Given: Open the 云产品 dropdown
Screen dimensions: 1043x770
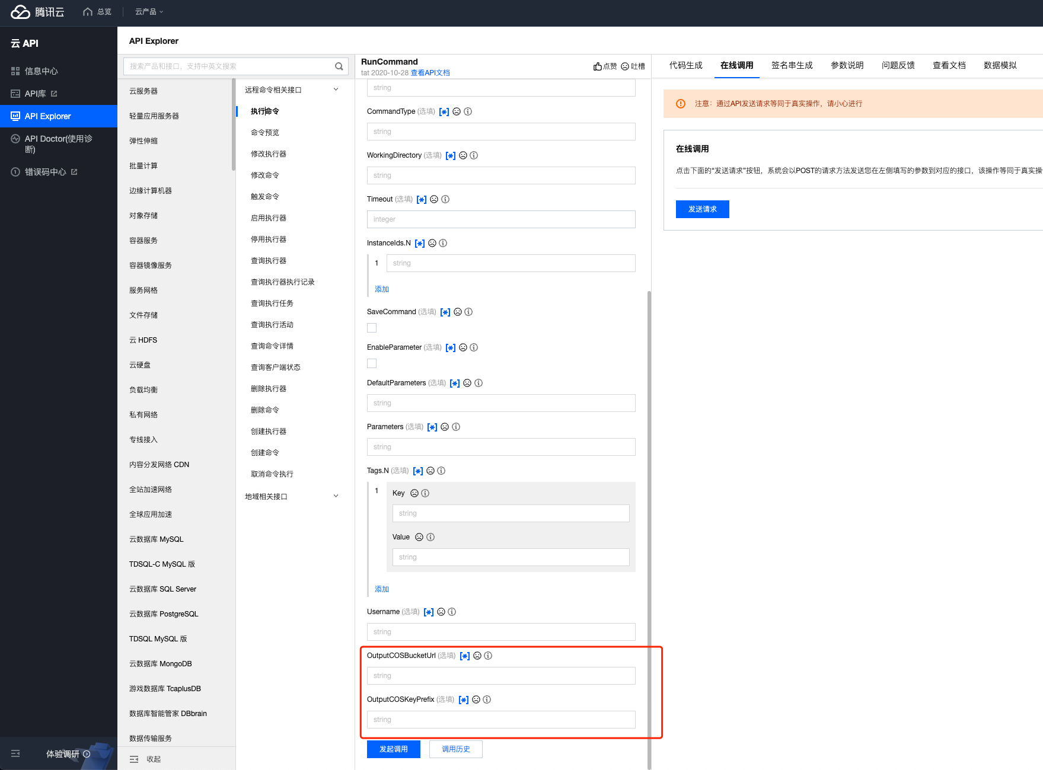Looking at the screenshot, I should point(149,12).
